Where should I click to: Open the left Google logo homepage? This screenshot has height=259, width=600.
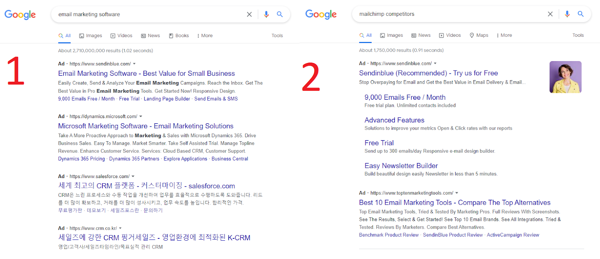point(20,15)
